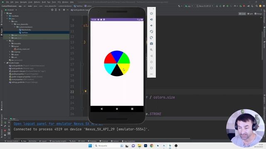Open the File menu
The width and height of the screenshot is (266, 149).
(x=7, y=2)
